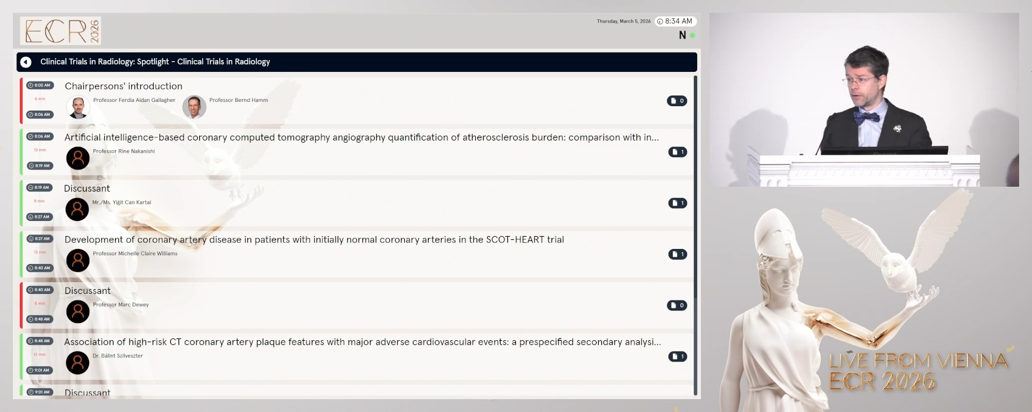
Task: Click the avatar of Professor Rine Nakanishi
Action: coord(78,158)
